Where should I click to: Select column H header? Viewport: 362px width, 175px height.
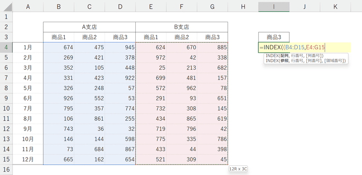point(243,7)
